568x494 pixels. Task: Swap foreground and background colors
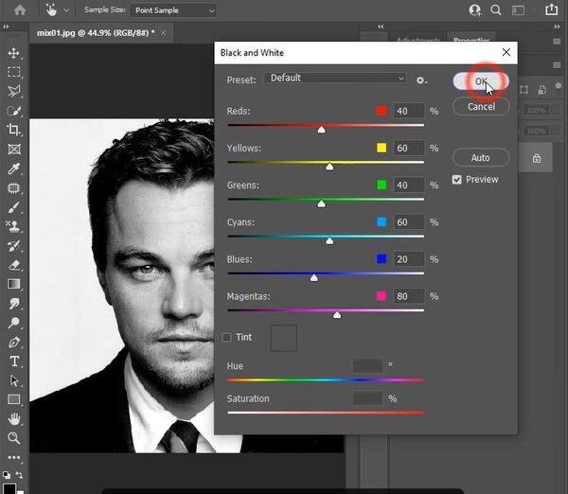click(x=19, y=475)
